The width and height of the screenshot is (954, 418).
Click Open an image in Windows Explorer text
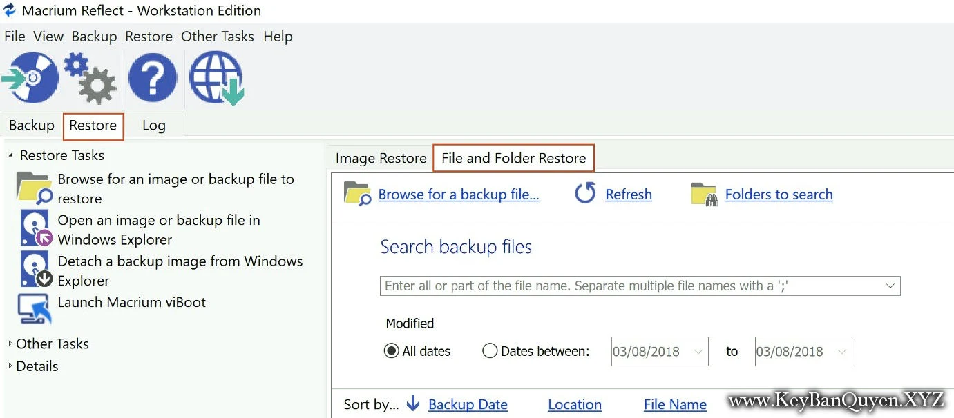(159, 230)
